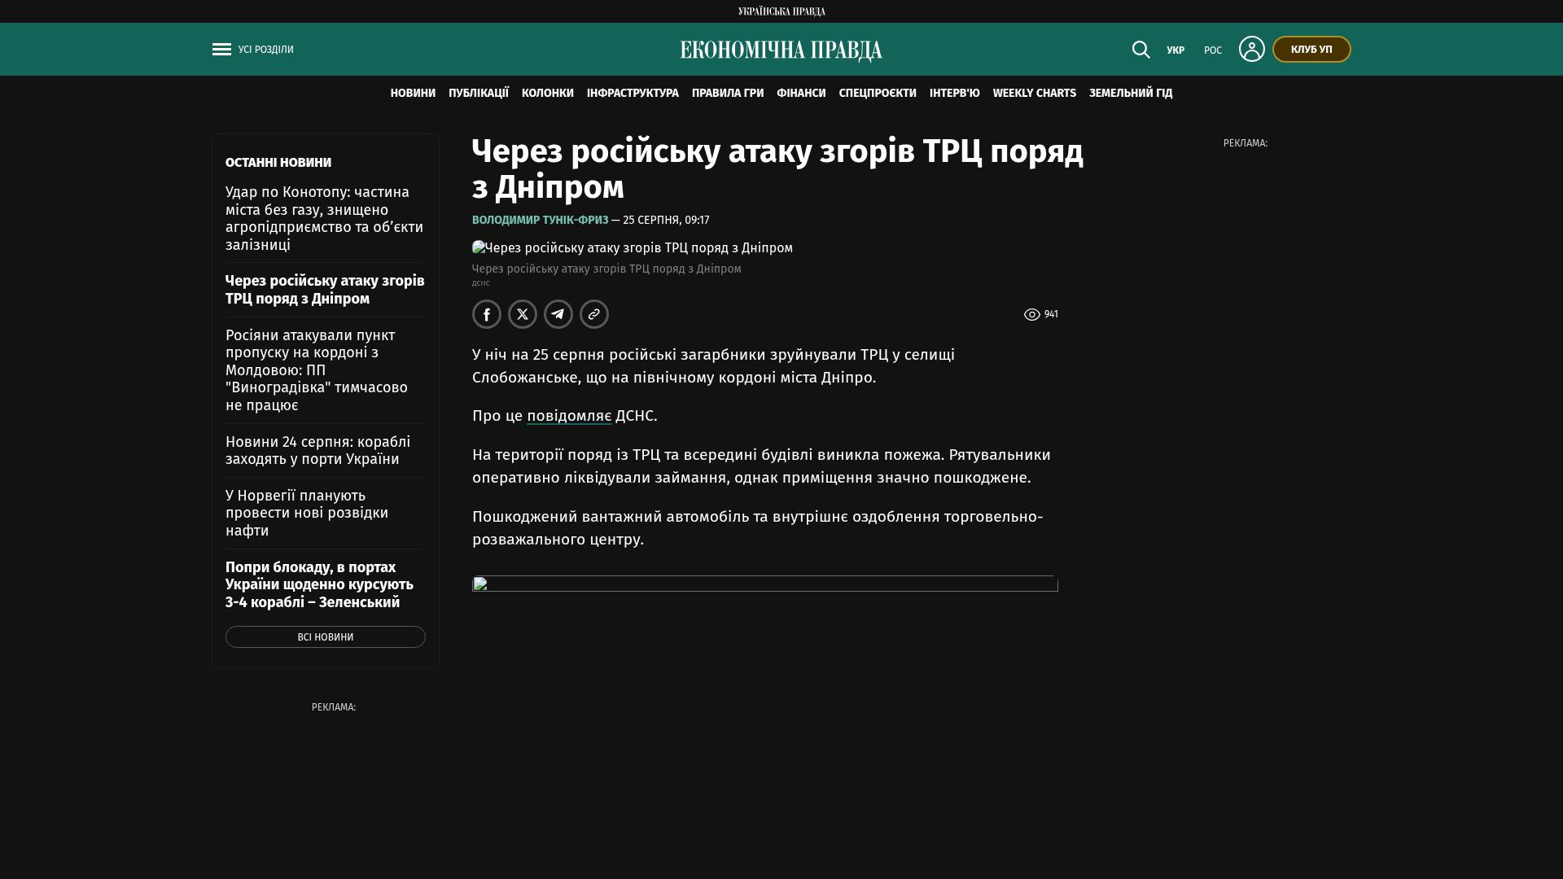Open the hamburger menu icon
Viewport: 1563px width, 879px height.
(x=221, y=50)
